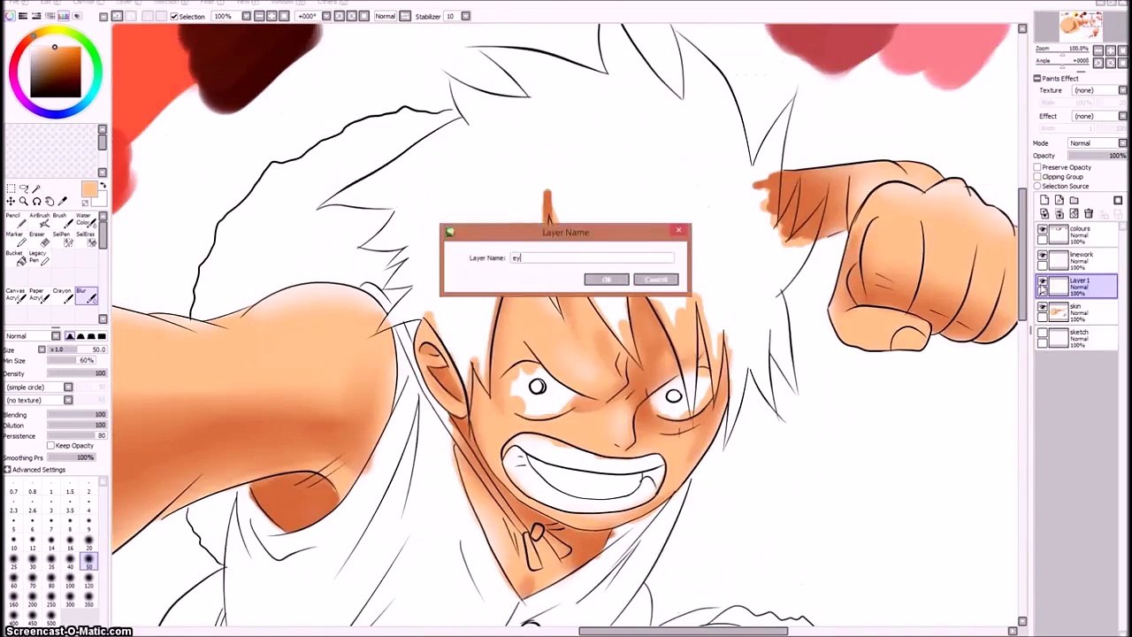Select the zoom magnifier tool
The image size is (1132, 637).
(x=24, y=202)
